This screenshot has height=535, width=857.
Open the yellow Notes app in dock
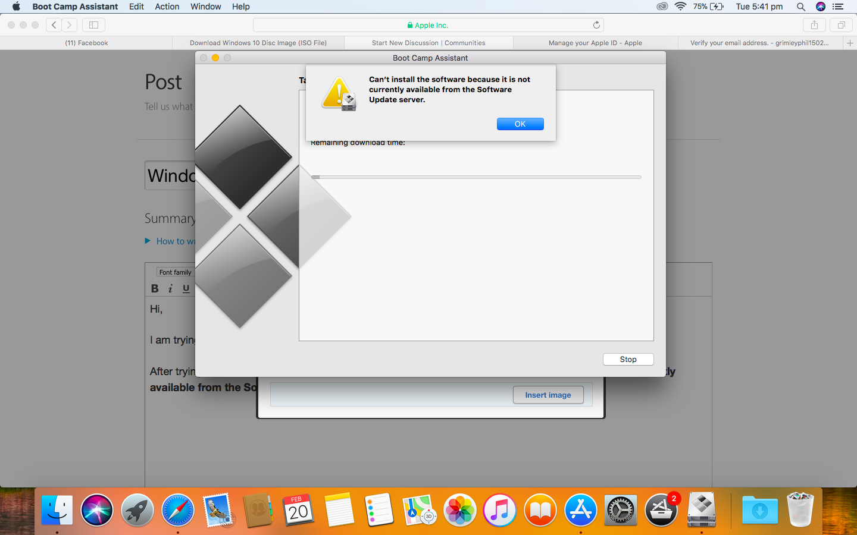tap(339, 511)
